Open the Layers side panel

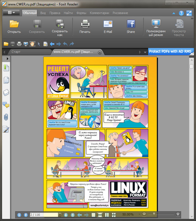click(6, 92)
